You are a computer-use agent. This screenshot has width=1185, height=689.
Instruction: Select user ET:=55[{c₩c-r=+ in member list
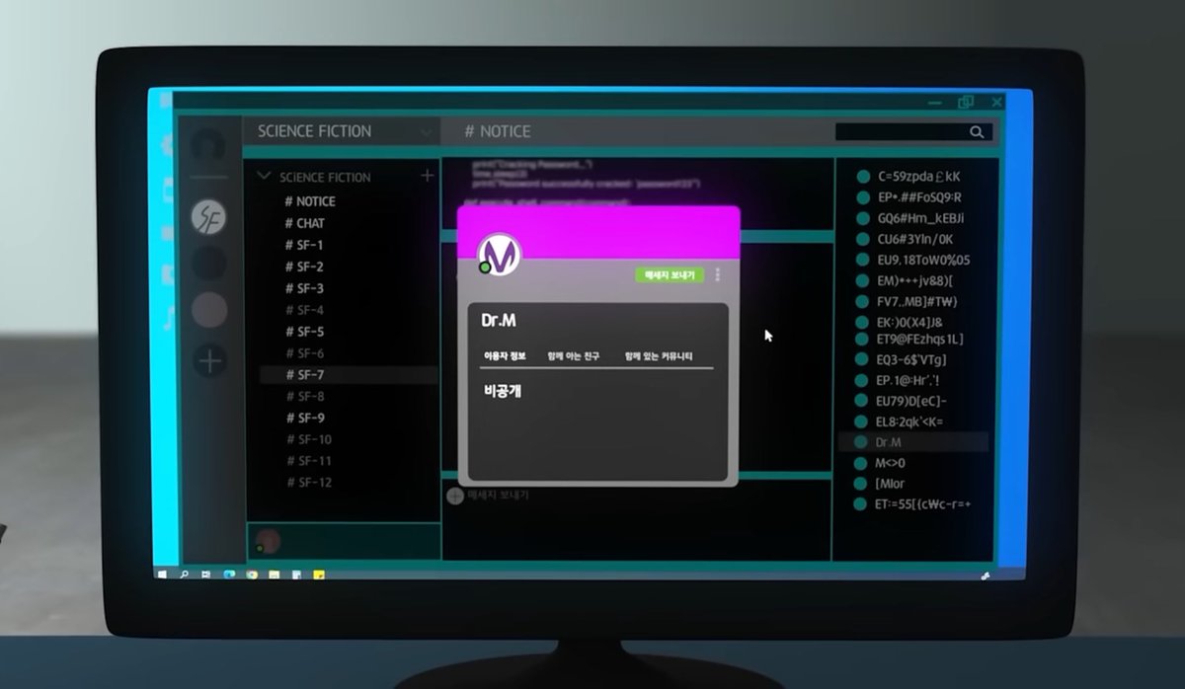tap(923, 504)
